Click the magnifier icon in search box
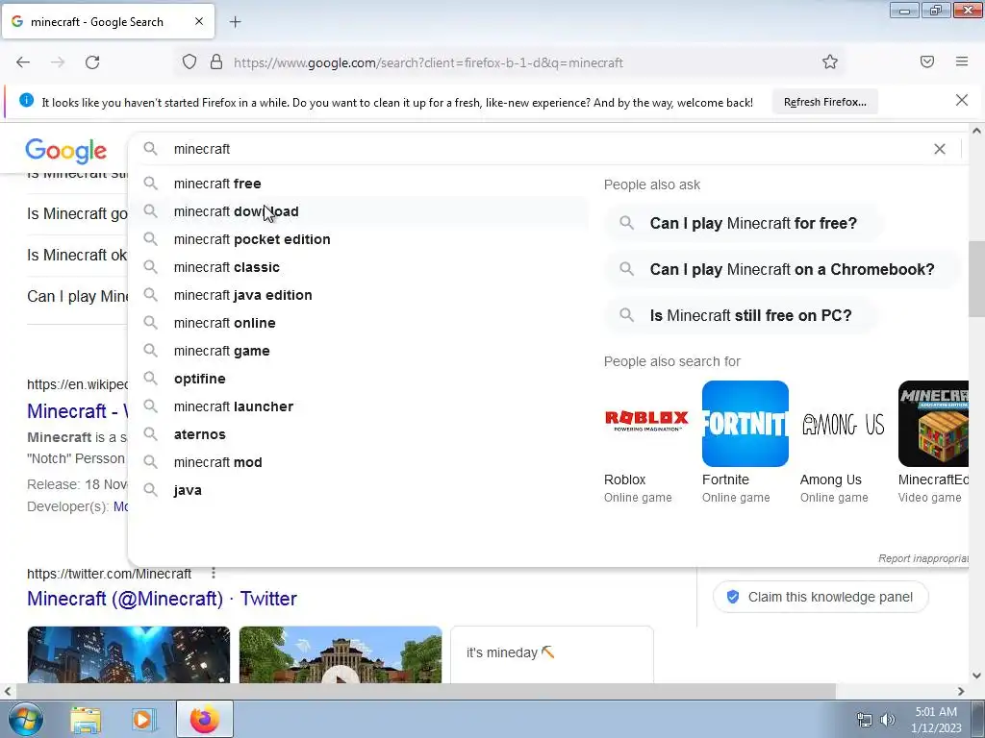 [150, 149]
